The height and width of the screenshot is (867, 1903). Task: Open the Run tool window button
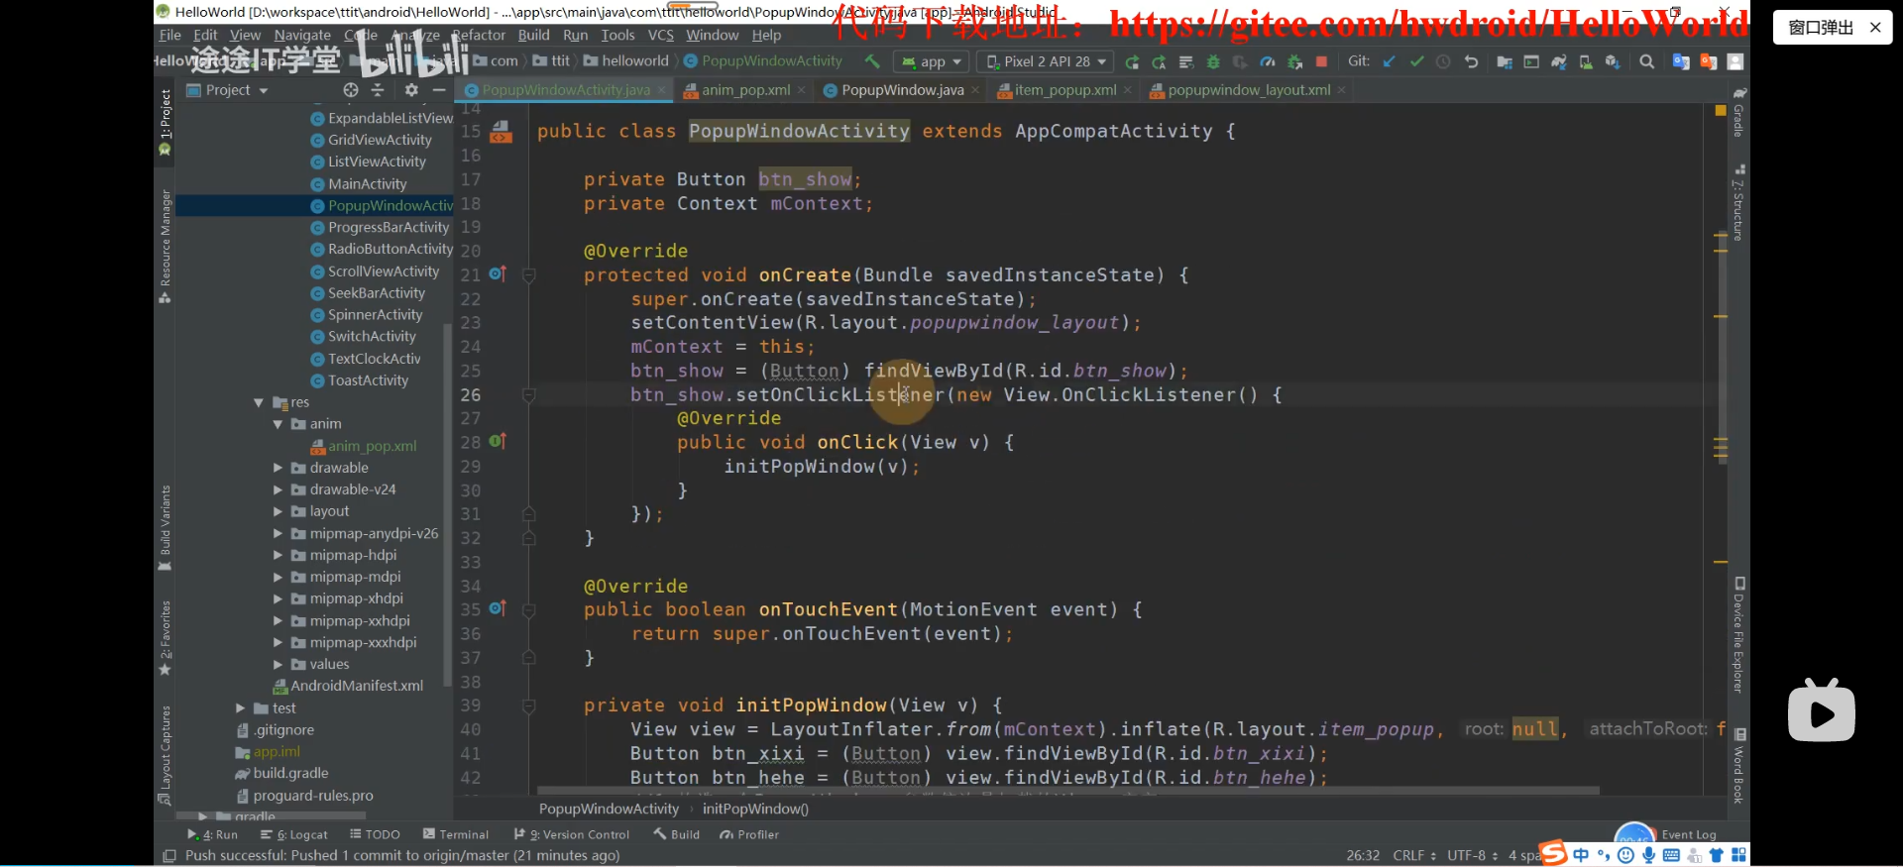[212, 834]
